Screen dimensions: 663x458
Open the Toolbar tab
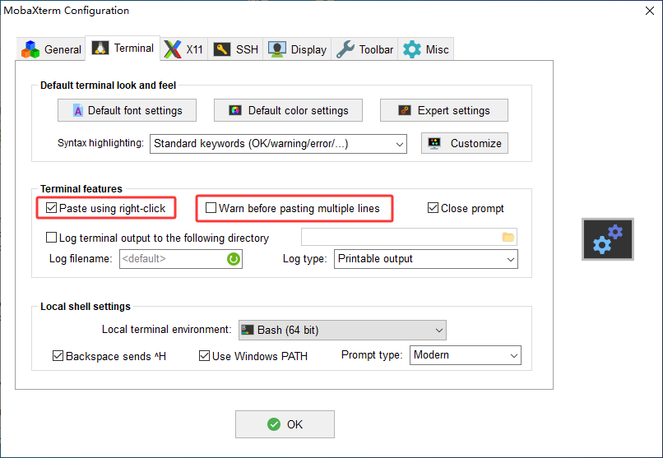tap(365, 49)
